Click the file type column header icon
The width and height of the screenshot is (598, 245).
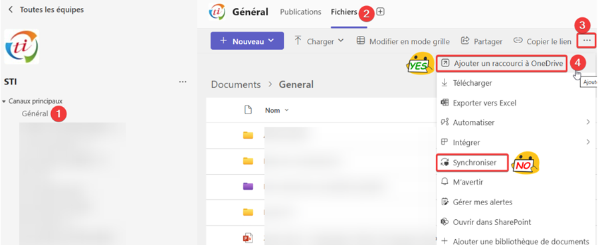248,110
